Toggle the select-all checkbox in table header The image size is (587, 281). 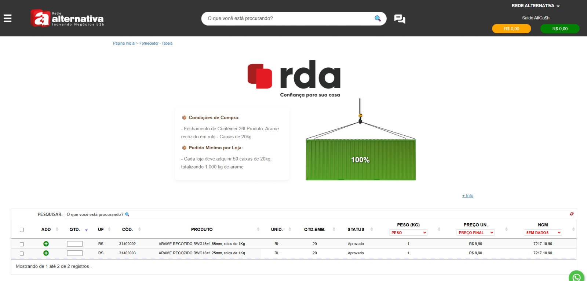tap(22, 230)
